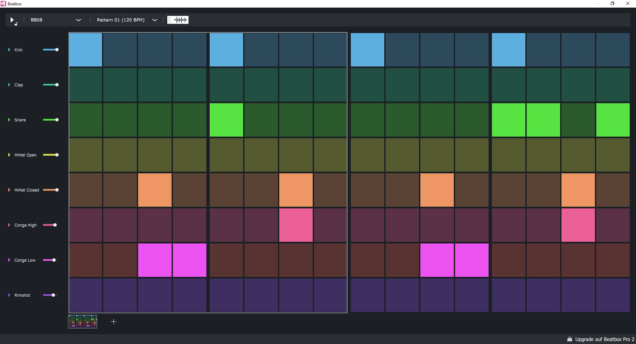Adjust the Conga Low volume slider
This screenshot has width=636, height=344.
click(51, 260)
